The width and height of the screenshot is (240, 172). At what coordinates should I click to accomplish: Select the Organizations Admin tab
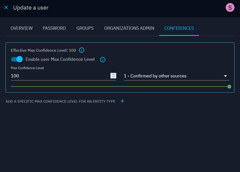pos(129,28)
